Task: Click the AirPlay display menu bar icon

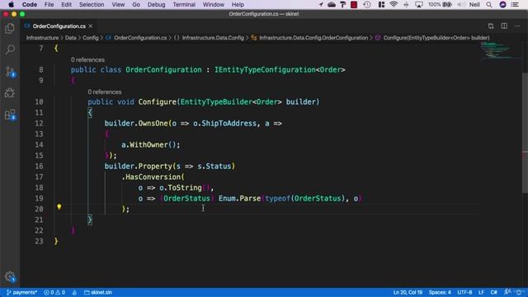Action: click(x=419, y=4)
